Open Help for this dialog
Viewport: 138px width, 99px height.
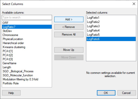[11, 93]
